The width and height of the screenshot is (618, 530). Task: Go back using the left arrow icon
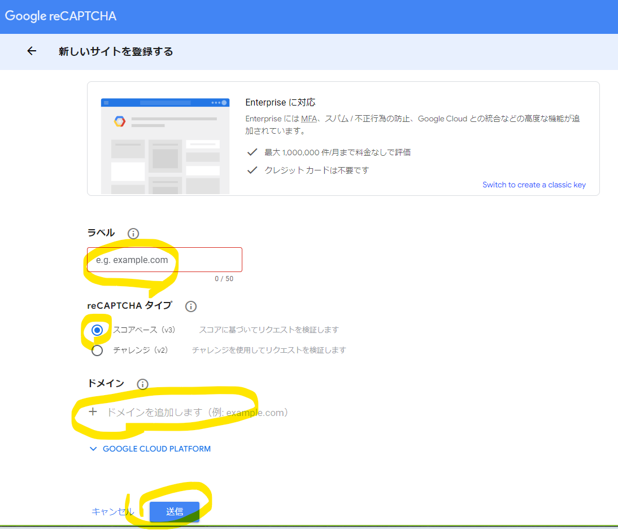coord(32,51)
